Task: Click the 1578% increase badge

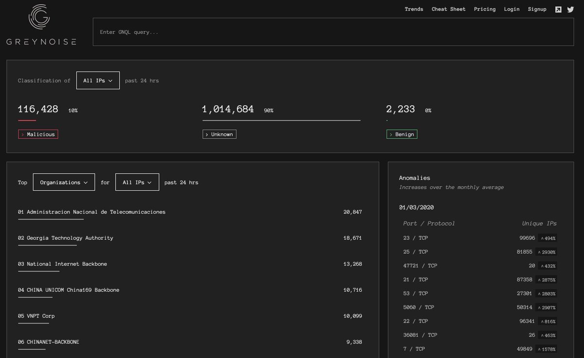Action: 547,349
